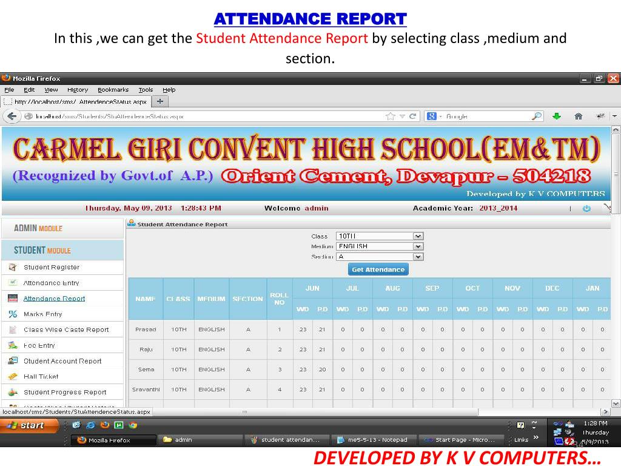621x466 pixels.
Task: Click the Student Progress Report icon
Action: pos(13,392)
